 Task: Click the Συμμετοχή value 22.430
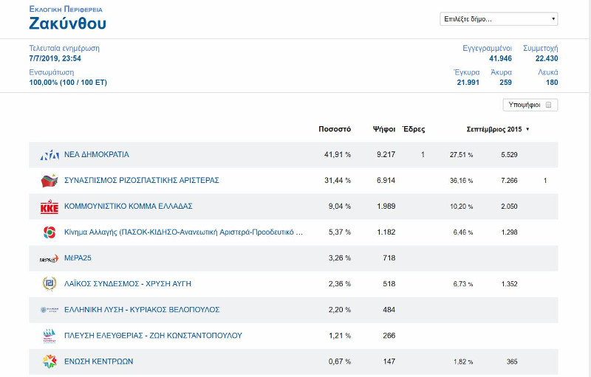(547, 58)
